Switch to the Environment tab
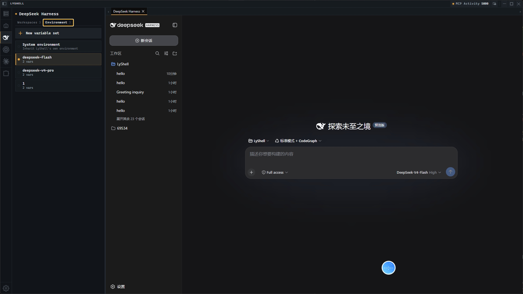Image resolution: width=523 pixels, height=294 pixels. click(58, 22)
